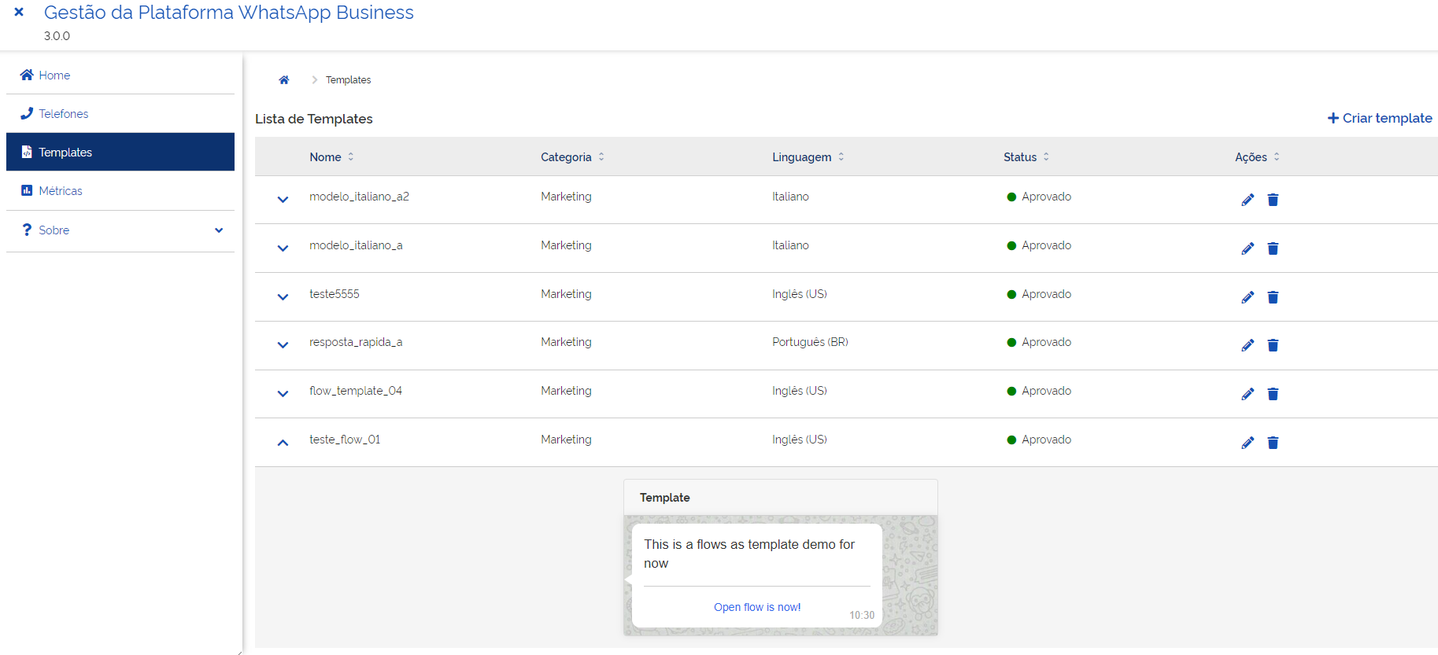
Task: Edit the teste5555 template with pencil icon
Action: pos(1248,297)
